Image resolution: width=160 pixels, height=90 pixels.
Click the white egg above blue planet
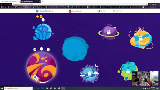(x=43, y=20)
